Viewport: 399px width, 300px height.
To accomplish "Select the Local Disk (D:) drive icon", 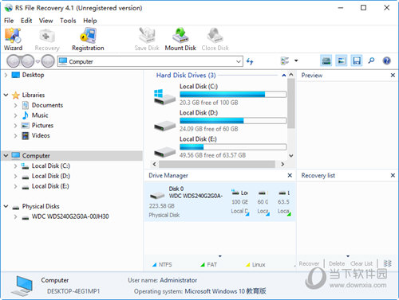I will click(165, 126).
